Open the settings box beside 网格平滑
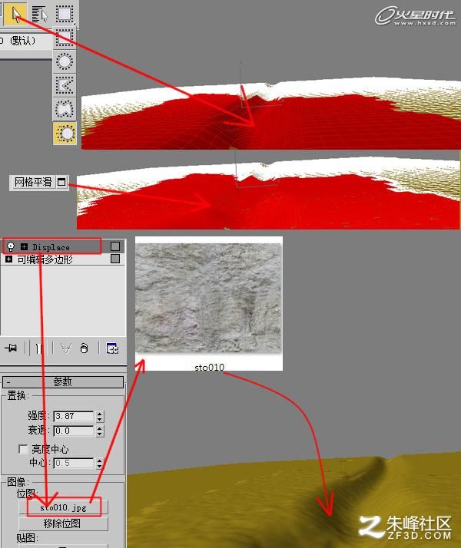Screen dimensions: 461x548 pos(61,182)
